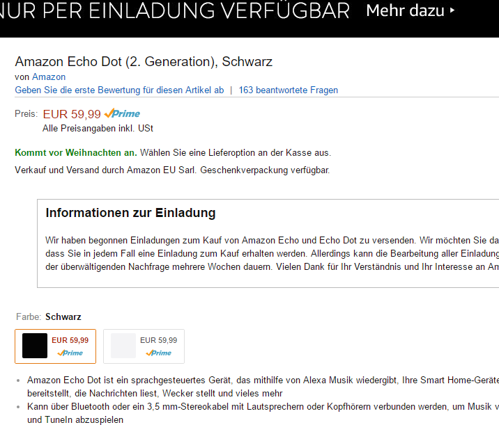The image size is (499, 425).
Task: Click the EUR 59,99 price in the black option
Action: tap(70, 340)
